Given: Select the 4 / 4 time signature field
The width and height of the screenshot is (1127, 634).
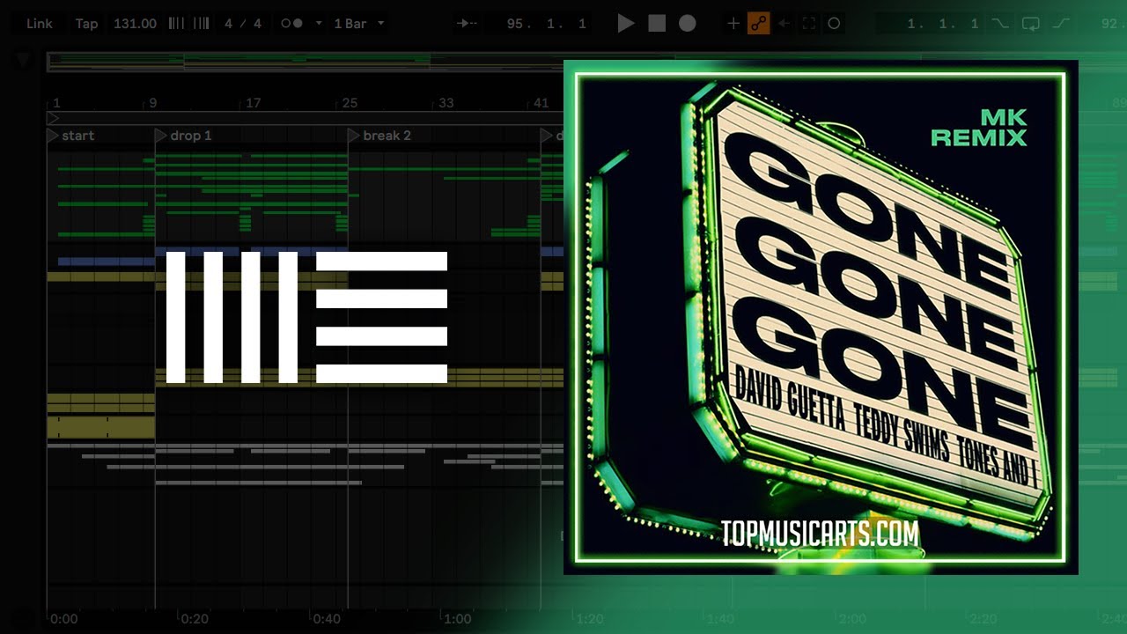Looking at the screenshot, I should (x=243, y=24).
